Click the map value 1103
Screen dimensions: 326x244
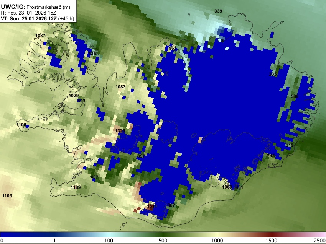point(7,196)
